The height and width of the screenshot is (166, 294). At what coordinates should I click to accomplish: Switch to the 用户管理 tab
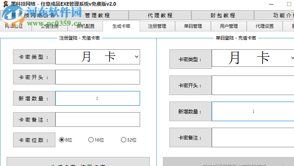(x=229, y=26)
